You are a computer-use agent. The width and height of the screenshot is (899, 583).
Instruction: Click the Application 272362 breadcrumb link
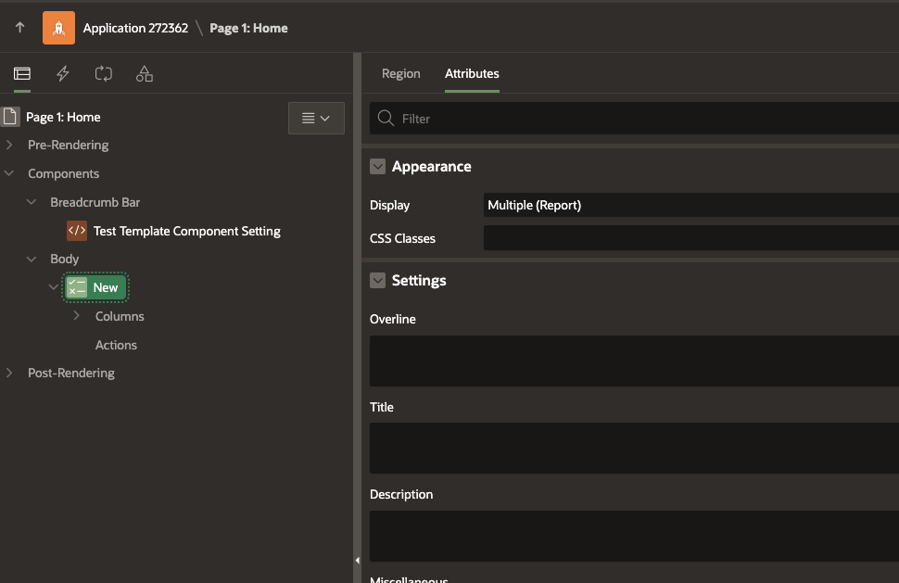(135, 28)
